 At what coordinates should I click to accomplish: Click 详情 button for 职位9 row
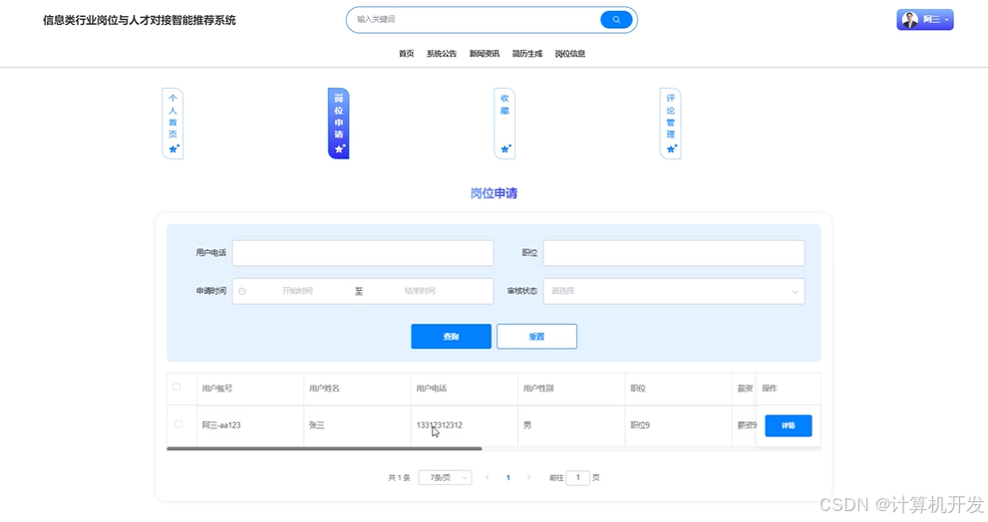point(789,425)
